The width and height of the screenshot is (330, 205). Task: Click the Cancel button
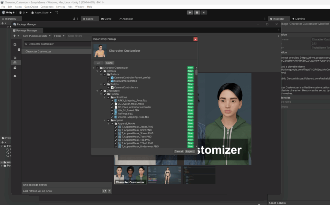tap(179, 151)
